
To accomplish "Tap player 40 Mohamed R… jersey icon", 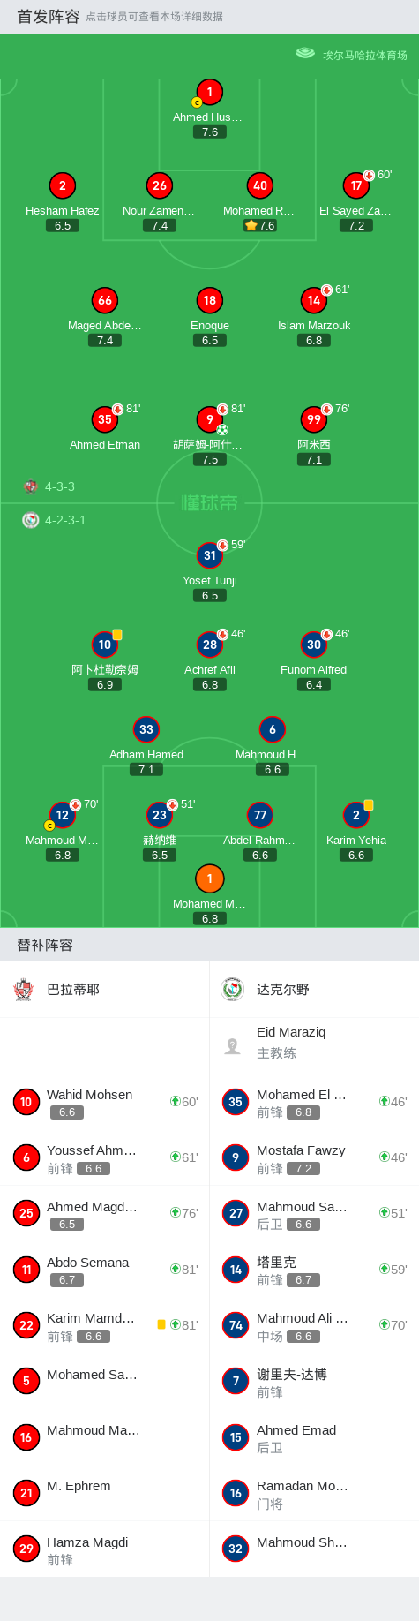I will (x=259, y=185).
